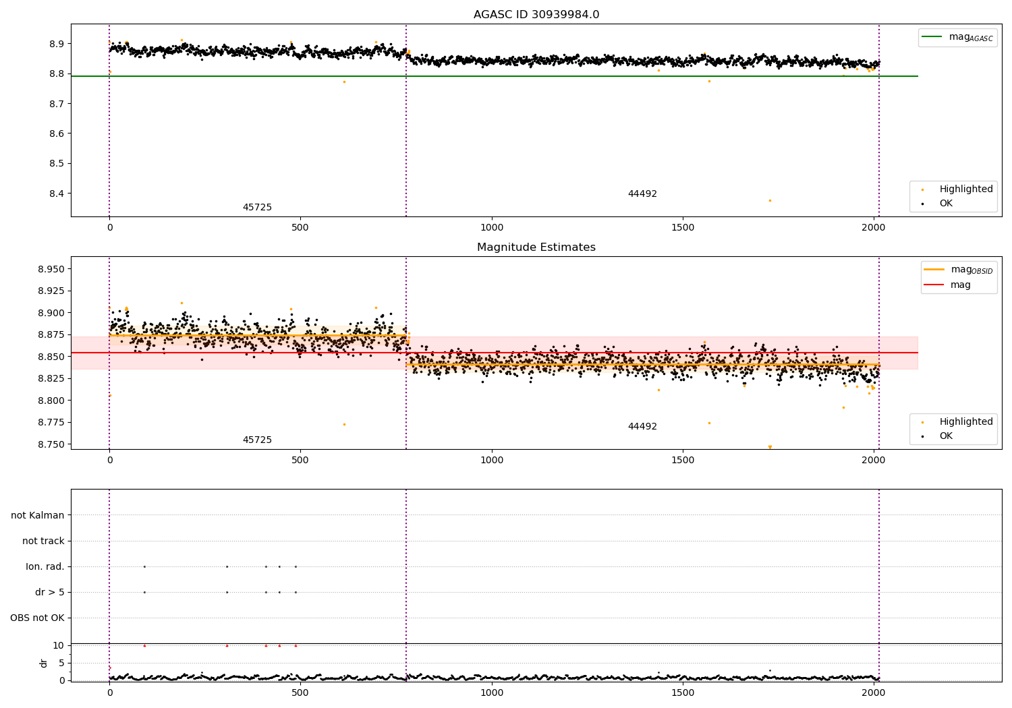Viewport: 1012px width, 708px height.
Task: Pick the 'OK' legend entry in the top plot
Action: tap(938, 204)
